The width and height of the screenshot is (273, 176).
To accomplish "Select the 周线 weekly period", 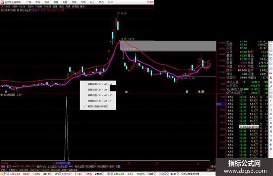I will (62, 6).
